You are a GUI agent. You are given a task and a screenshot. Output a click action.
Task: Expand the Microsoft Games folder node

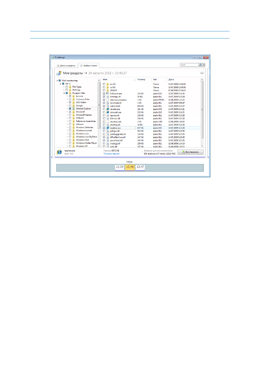coord(68,115)
